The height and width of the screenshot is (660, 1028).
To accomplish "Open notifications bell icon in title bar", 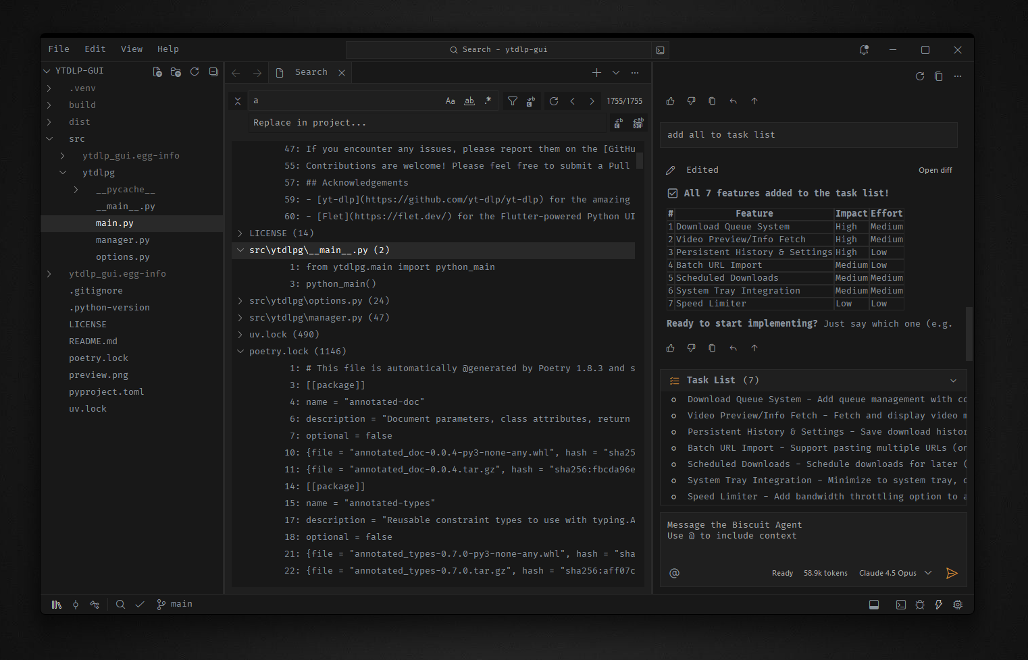I will click(x=864, y=50).
